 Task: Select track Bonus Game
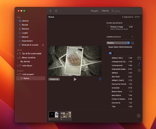point(122,92)
